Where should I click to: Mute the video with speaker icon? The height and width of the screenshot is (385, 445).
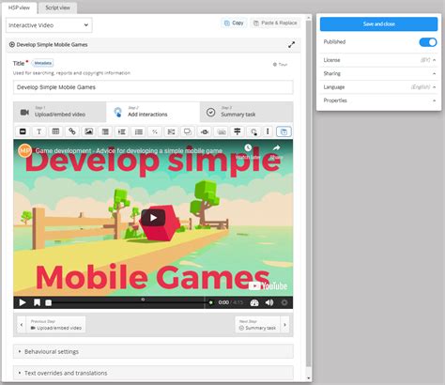pos(269,302)
